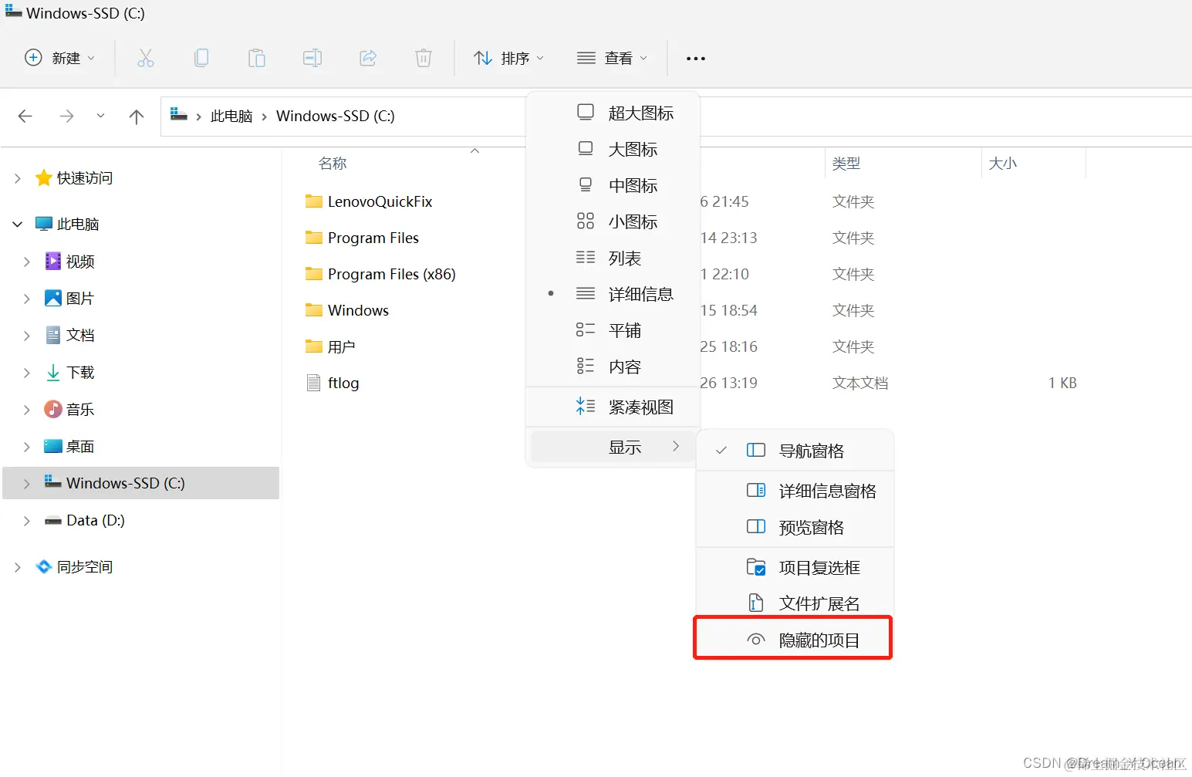Open the 排序 (Sort) dropdown
Screen dimensions: 1192x777
[508, 58]
